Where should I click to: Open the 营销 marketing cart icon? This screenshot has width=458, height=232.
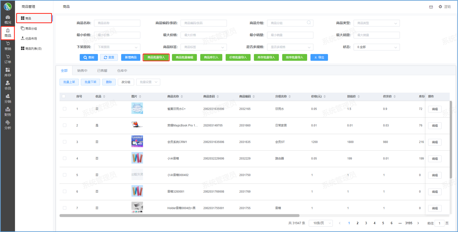pyautogui.click(x=8, y=46)
